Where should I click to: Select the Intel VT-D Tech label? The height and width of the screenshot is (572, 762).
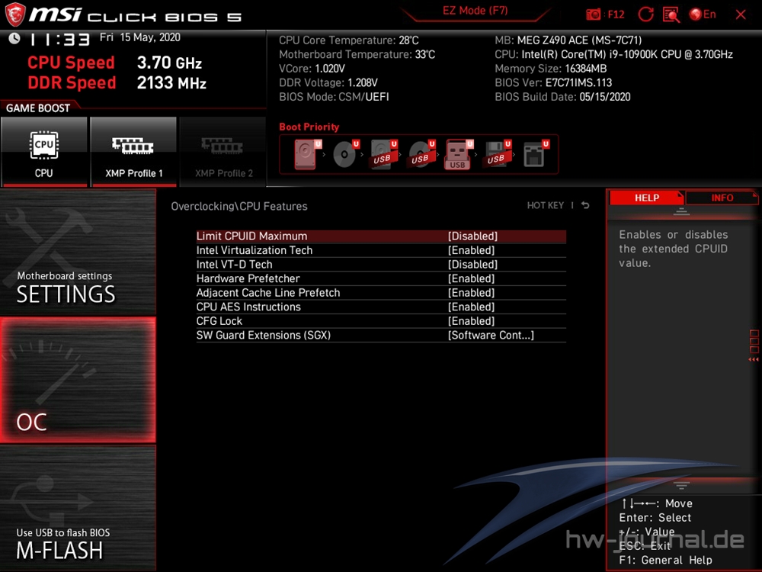click(234, 264)
